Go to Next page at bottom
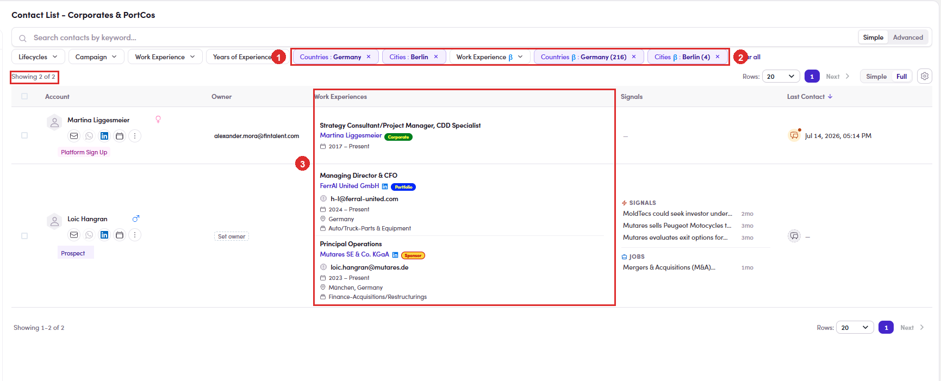941x381 pixels. pyautogui.click(x=912, y=328)
